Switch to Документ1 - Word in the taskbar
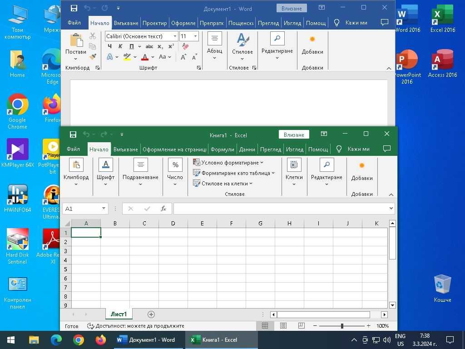The width and height of the screenshot is (465, 349). coord(149,340)
